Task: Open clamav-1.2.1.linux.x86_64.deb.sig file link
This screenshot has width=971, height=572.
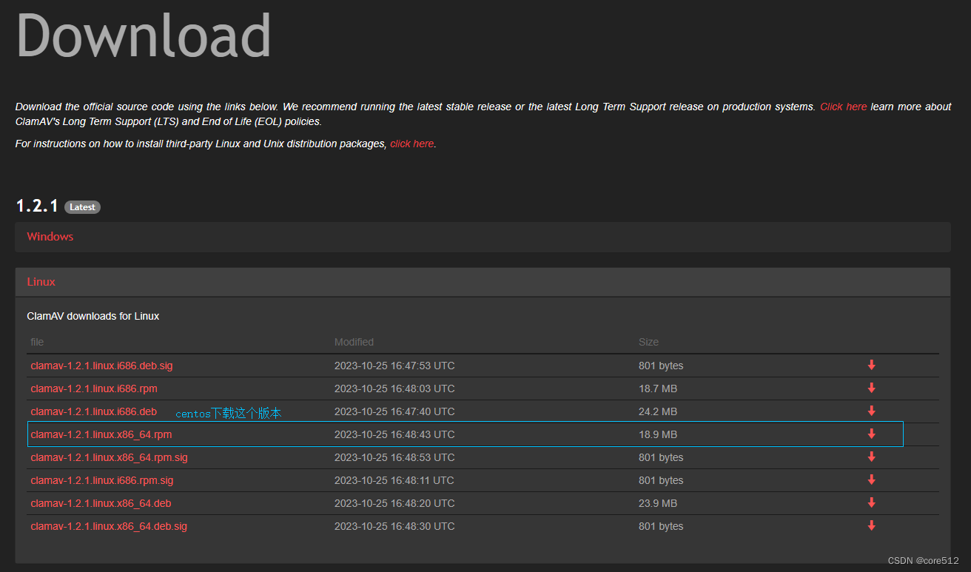Action: (x=109, y=526)
